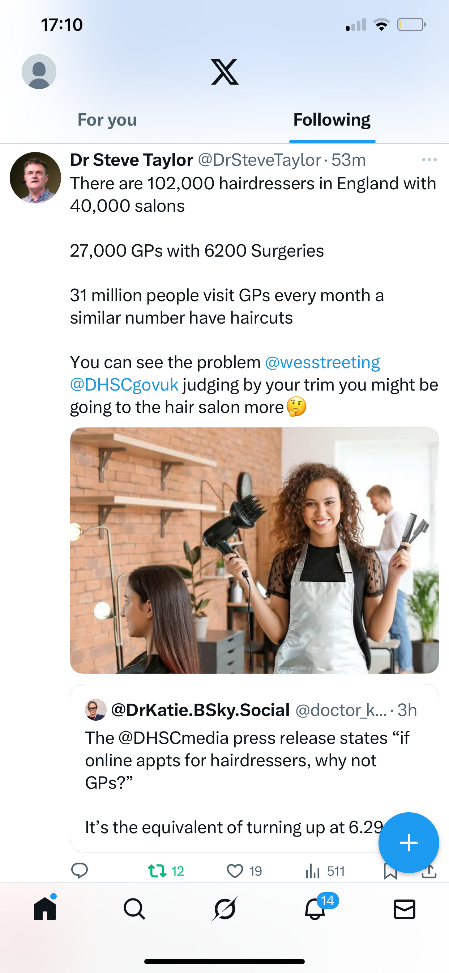
Task: Open the @wesstreeting mention link
Action: (x=322, y=362)
